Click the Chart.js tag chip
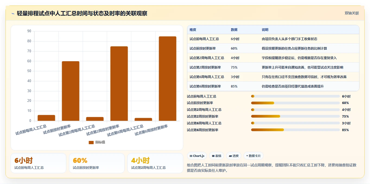The width and height of the screenshot is (370, 184). 197,156
